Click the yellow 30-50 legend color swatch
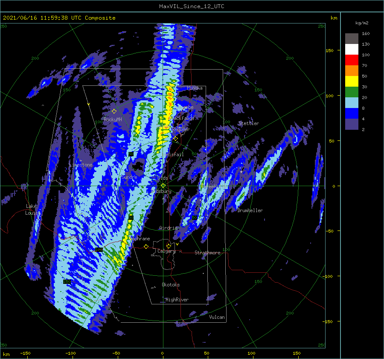This screenshot has width=384, height=359. 352,82
